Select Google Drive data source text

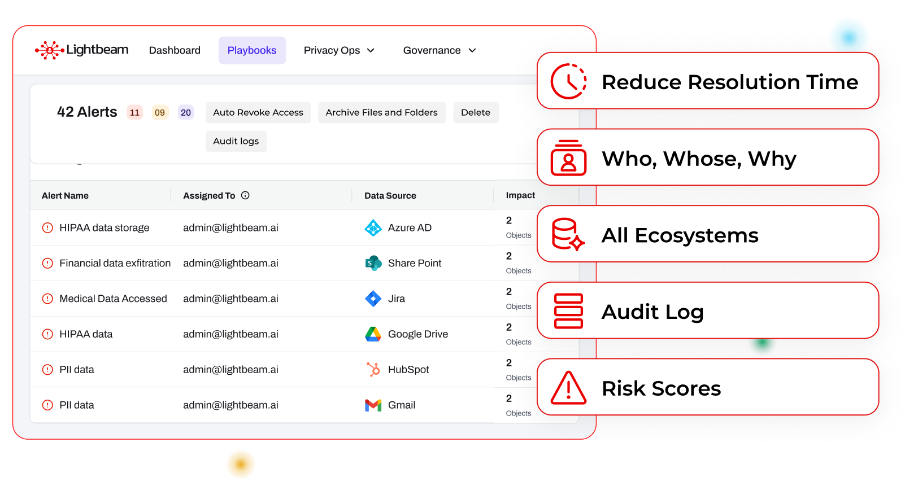[x=418, y=334]
